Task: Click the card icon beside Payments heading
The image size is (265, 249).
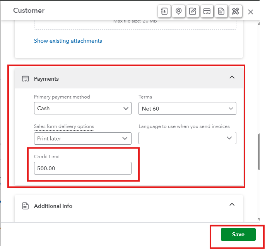Action: click(25, 79)
